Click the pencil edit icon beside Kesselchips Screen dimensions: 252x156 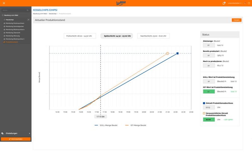pos(28,20)
